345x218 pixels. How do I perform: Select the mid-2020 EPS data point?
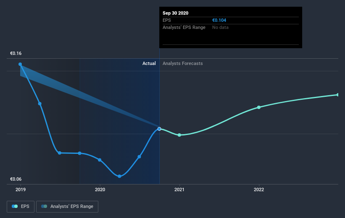point(139,157)
